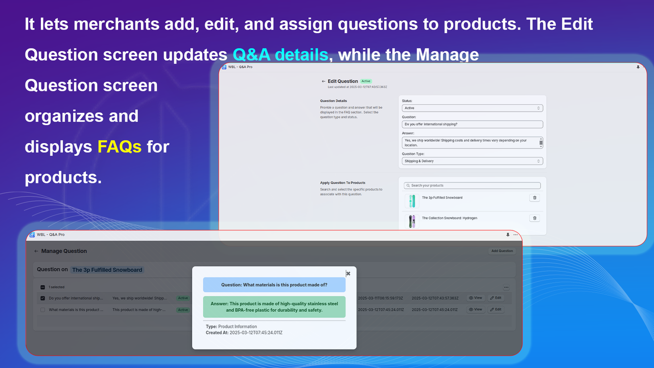Expand the Question Type dropdown
This screenshot has height=368, width=654.
pyautogui.click(x=472, y=161)
